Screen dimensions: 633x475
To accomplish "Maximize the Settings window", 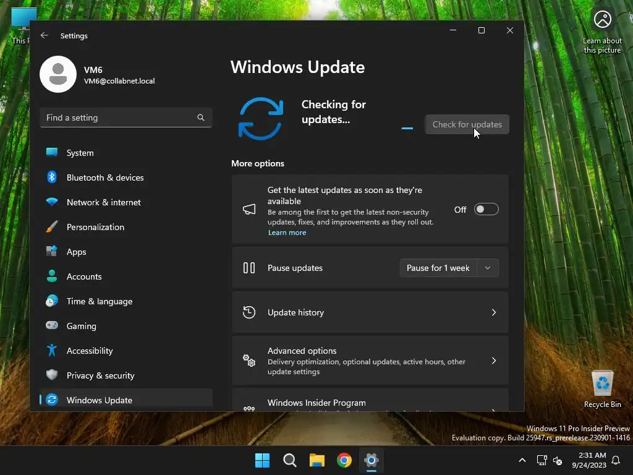I will pyautogui.click(x=481, y=30).
